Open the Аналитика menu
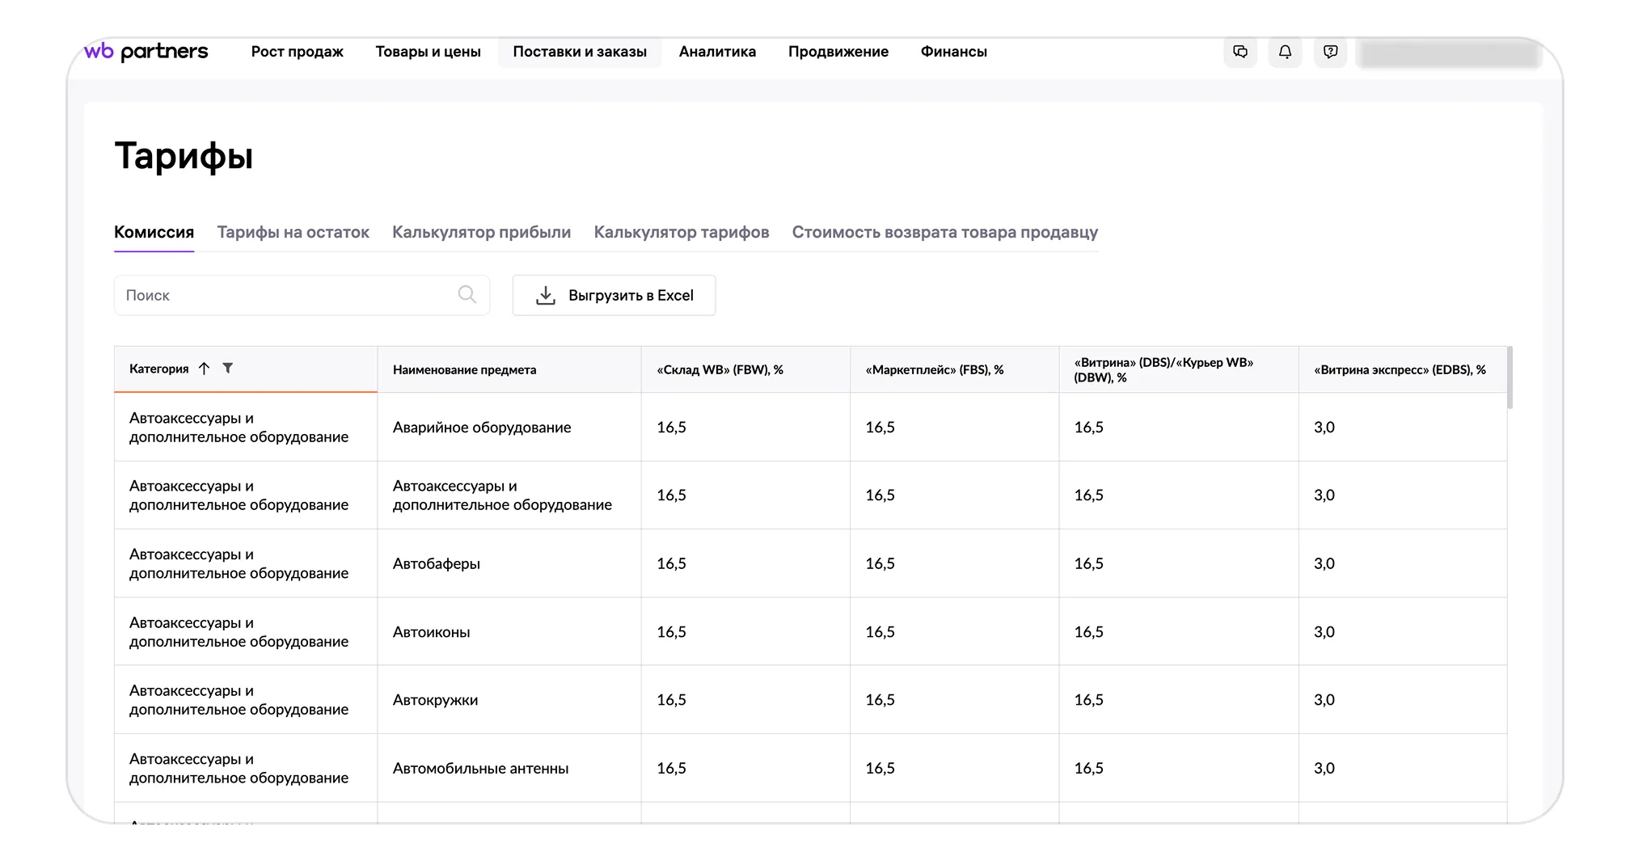 (x=717, y=52)
